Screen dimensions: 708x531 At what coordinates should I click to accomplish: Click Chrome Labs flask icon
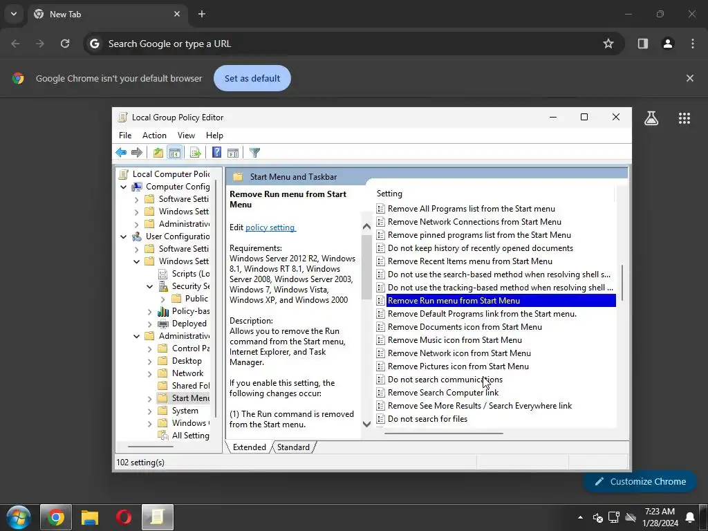[x=651, y=118]
